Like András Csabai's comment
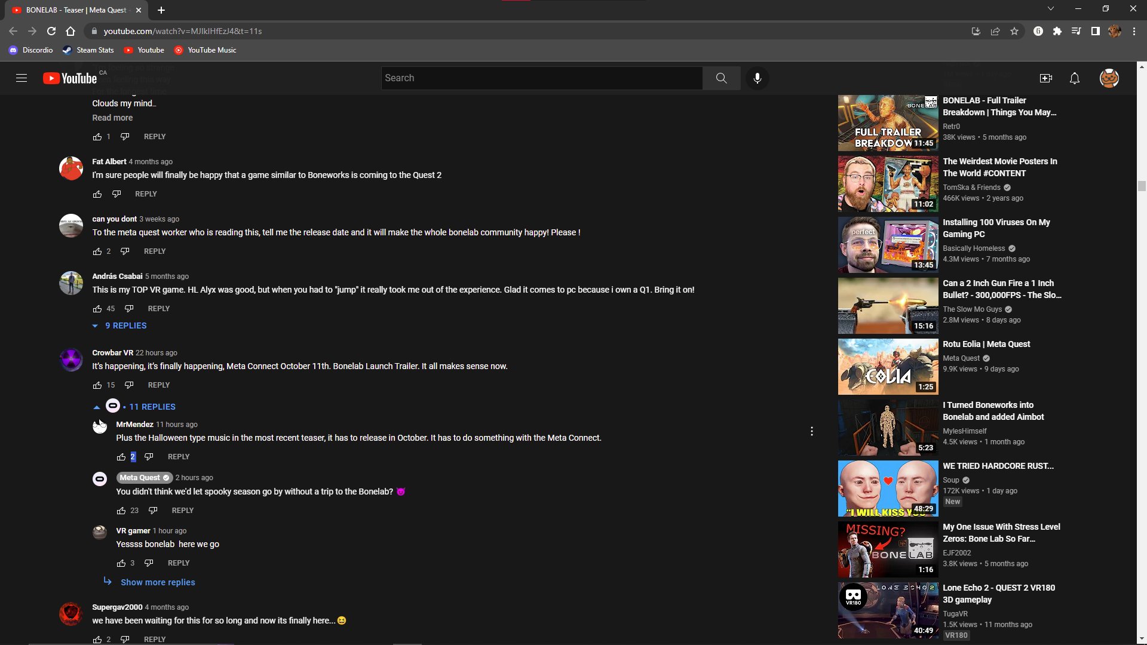 pos(97,309)
